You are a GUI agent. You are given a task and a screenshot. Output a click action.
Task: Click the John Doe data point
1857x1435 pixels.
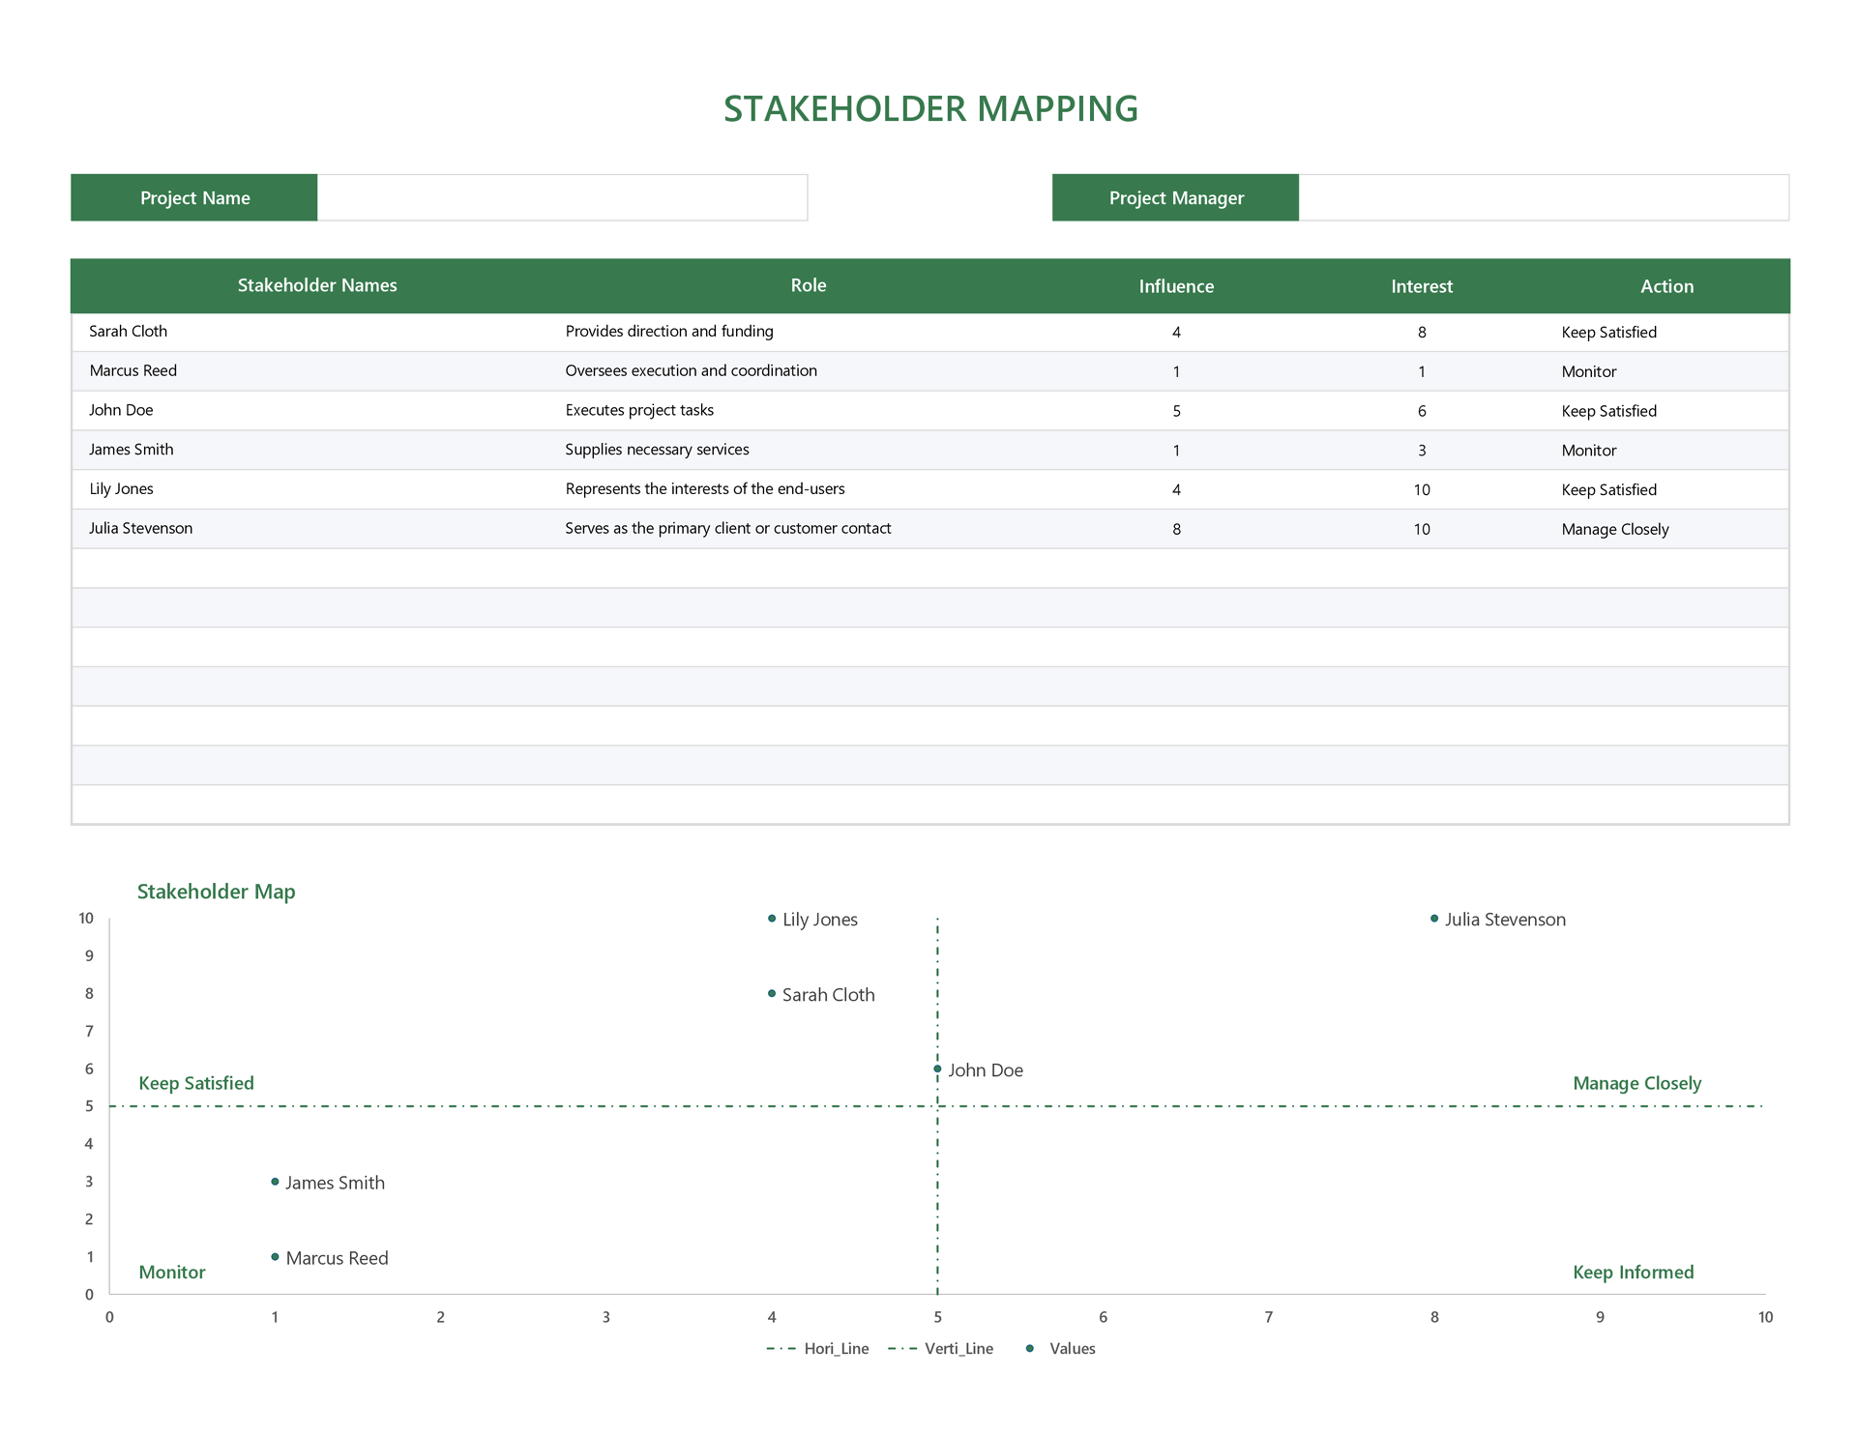(937, 1069)
